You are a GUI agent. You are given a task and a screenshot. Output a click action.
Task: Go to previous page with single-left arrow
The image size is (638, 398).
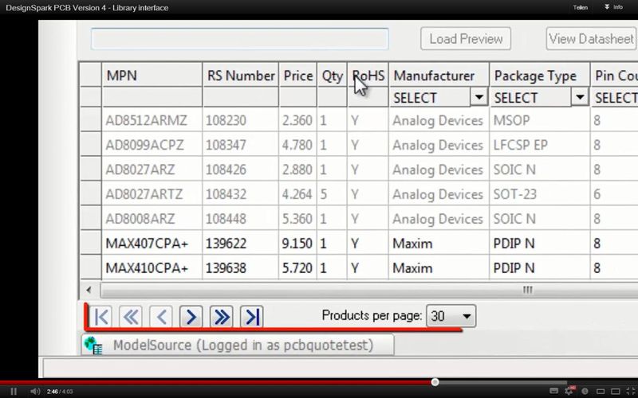click(161, 316)
